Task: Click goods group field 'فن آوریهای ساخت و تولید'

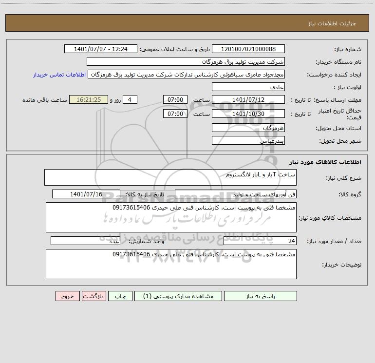Action: [x=236, y=194]
